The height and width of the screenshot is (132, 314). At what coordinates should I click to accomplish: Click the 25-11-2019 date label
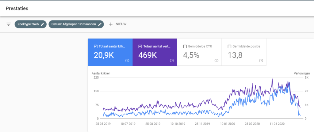pyautogui.click(x=203, y=124)
